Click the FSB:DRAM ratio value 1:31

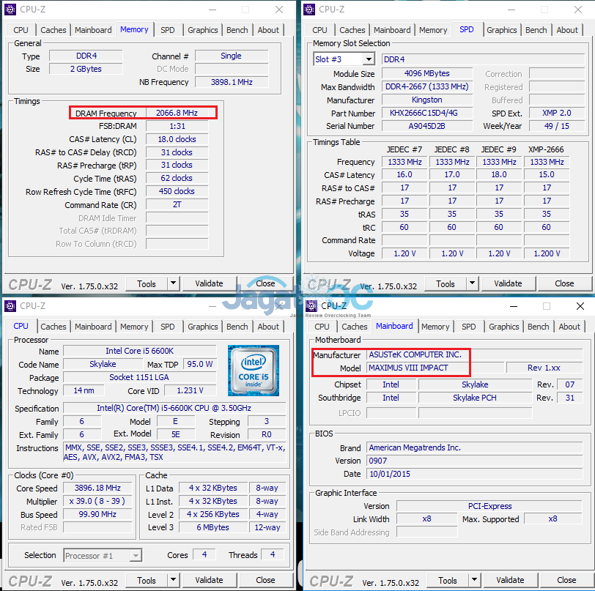point(177,126)
